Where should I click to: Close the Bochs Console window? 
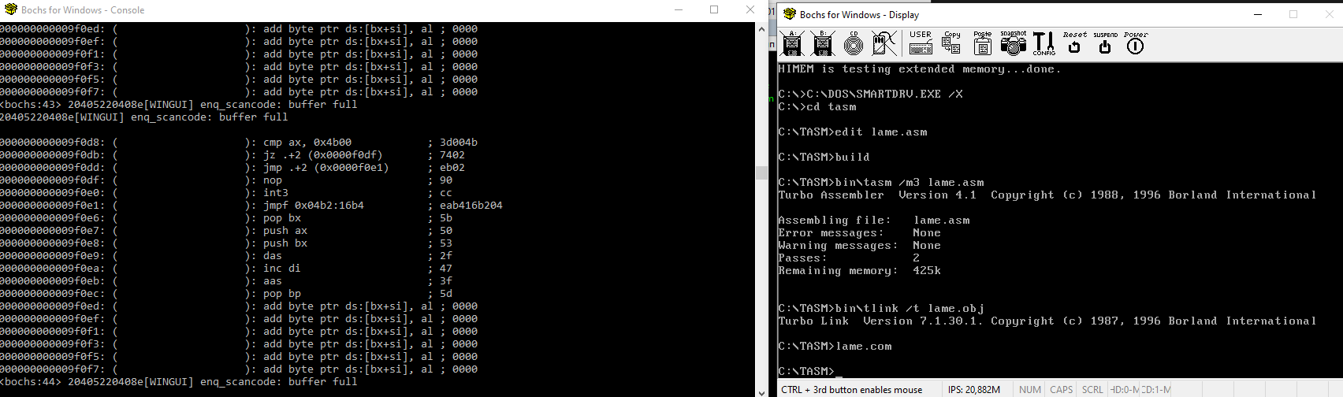tap(750, 10)
